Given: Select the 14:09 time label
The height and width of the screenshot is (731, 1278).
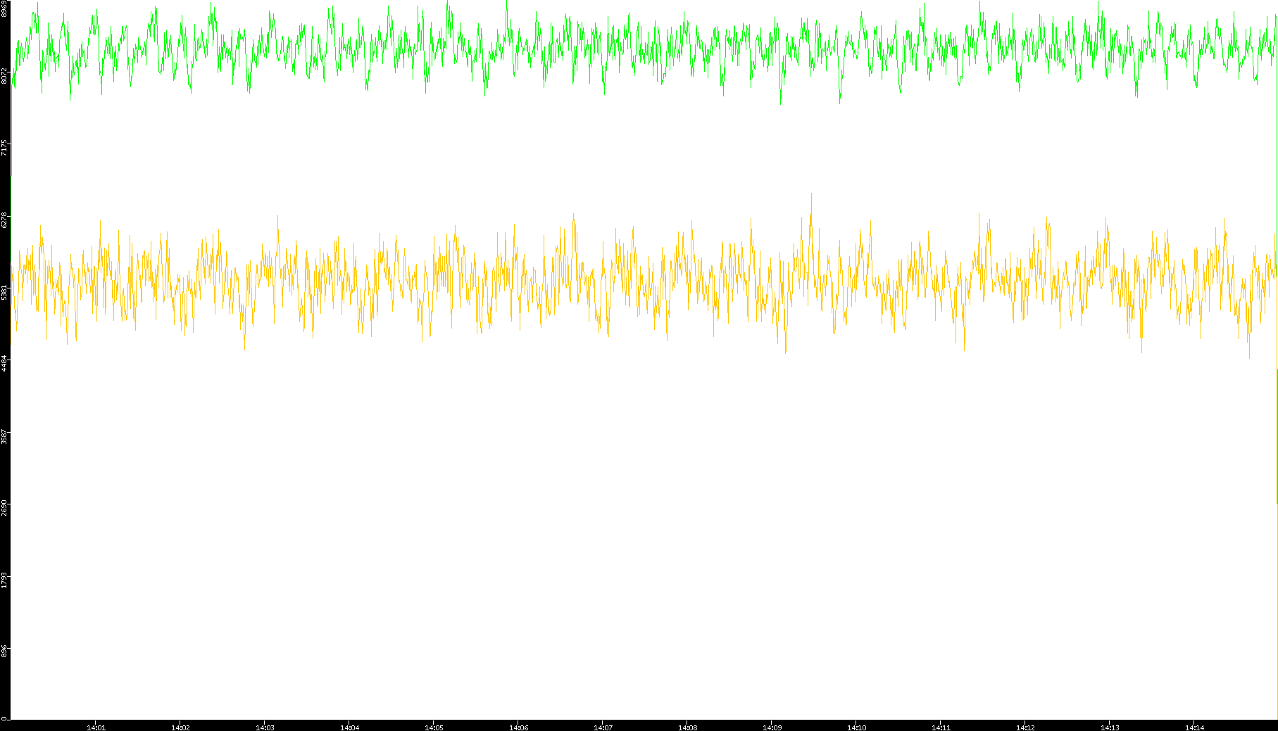Looking at the screenshot, I should click(772, 727).
